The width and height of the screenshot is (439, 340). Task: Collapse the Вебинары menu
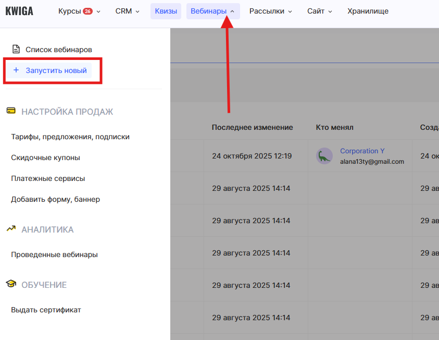(x=212, y=11)
